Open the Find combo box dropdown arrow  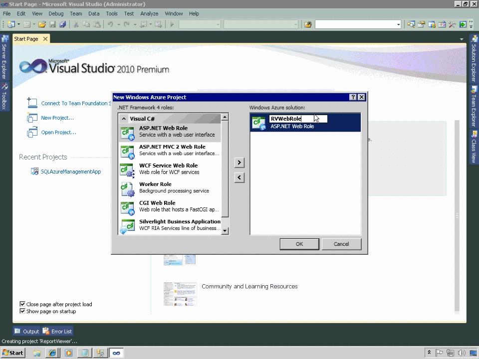[398, 24]
